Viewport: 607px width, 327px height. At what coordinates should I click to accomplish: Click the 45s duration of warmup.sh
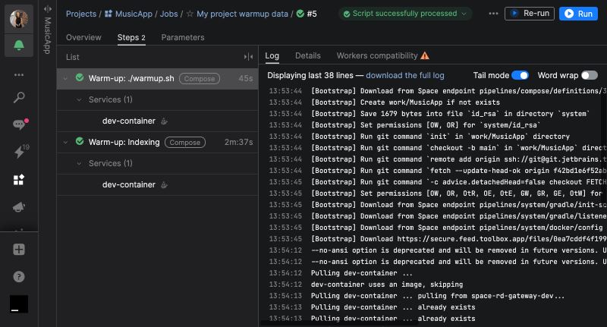(245, 79)
